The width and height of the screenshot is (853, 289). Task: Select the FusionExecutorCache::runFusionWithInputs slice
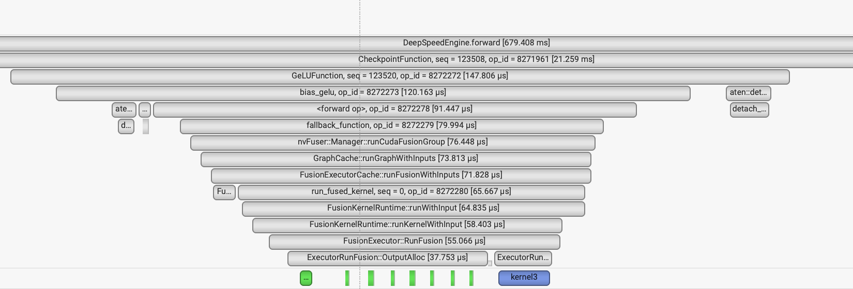pyautogui.click(x=401, y=175)
